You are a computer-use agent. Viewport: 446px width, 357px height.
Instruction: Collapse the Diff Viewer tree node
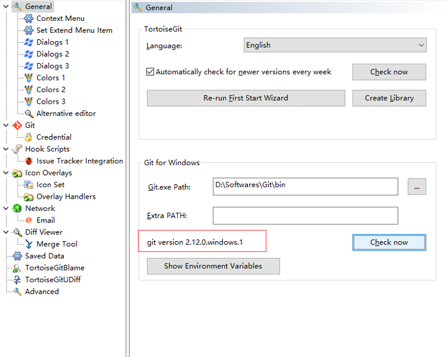(6, 232)
